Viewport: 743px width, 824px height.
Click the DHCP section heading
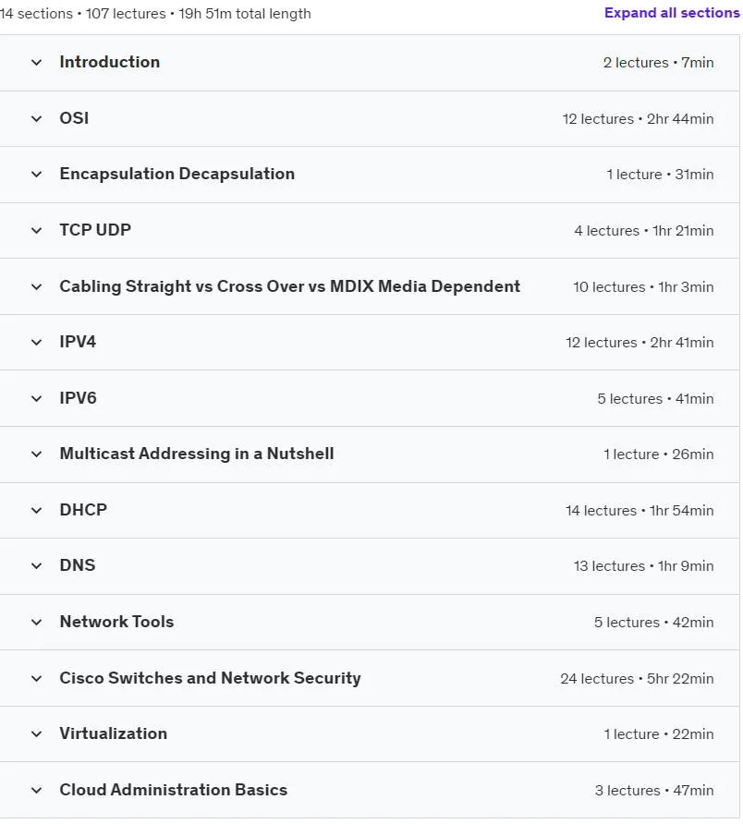coord(83,510)
